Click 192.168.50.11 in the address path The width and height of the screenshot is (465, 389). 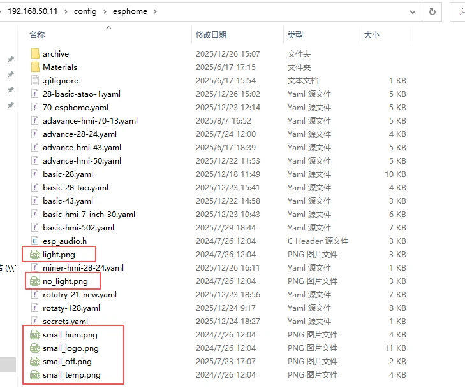[x=33, y=11]
